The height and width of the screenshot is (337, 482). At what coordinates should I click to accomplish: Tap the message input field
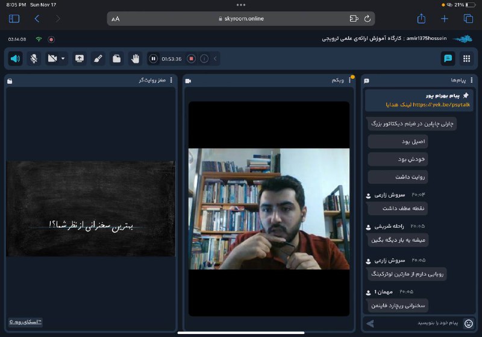419,323
